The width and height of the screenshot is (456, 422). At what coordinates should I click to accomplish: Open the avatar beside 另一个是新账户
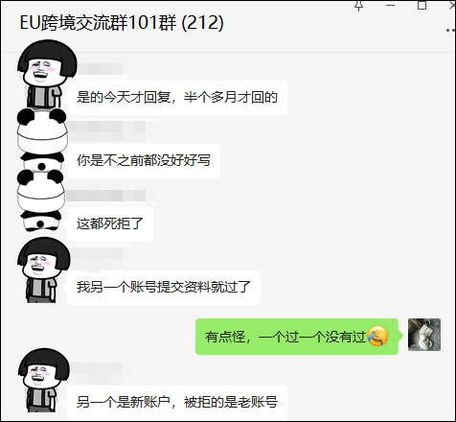43,380
